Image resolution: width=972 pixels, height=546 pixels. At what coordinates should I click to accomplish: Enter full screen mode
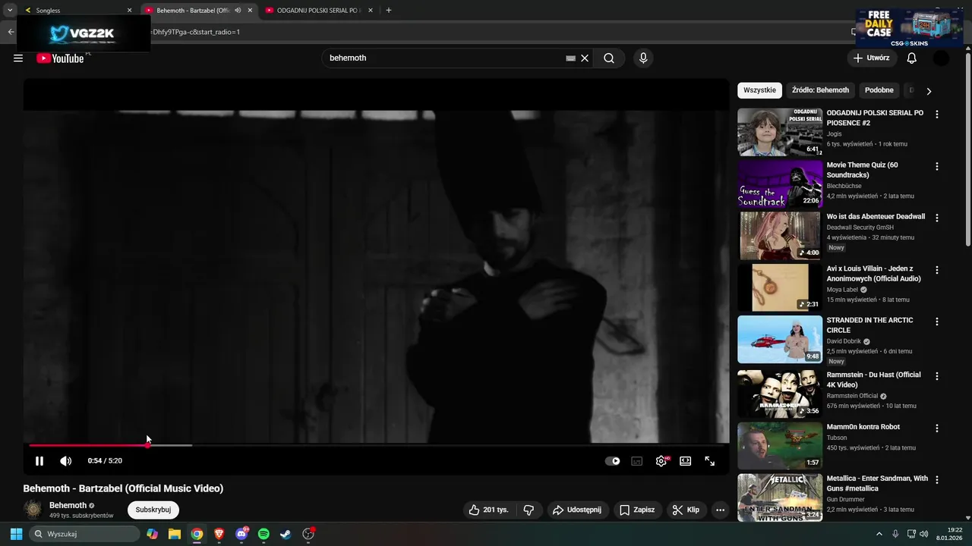coord(710,460)
